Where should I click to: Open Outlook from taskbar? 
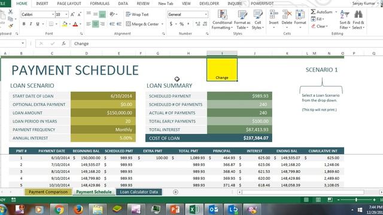[x=213, y=210]
